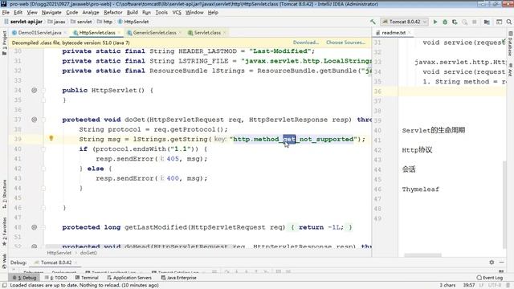514x289 pixels.
Task: Click the 39:57 caret position in status bar
Action: [469, 286]
